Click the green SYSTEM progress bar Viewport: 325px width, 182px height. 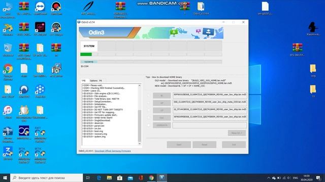click(86, 55)
